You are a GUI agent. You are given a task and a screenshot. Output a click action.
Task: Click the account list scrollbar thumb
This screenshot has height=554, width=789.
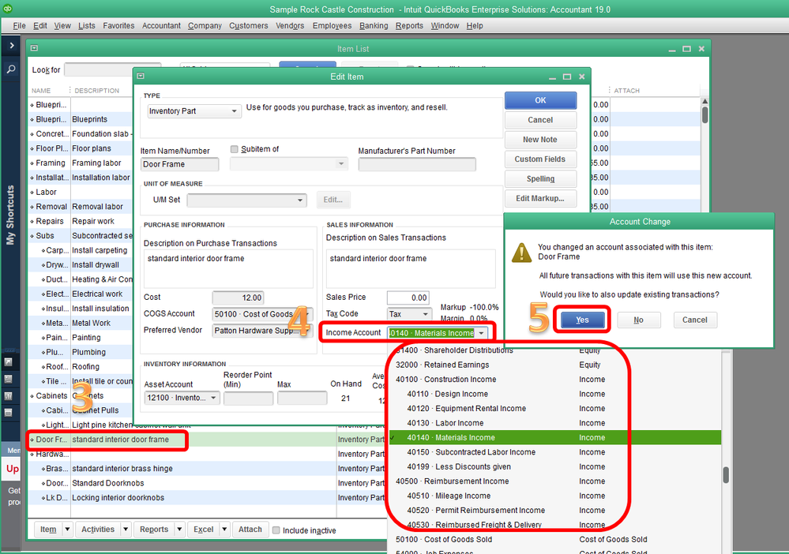tap(726, 475)
